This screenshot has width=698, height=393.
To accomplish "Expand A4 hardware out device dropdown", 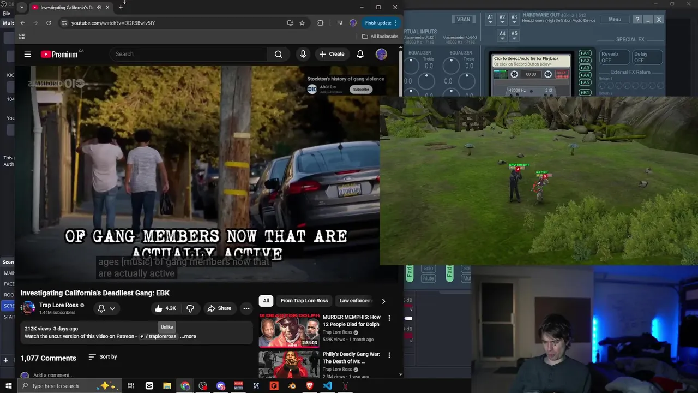I will [x=502, y=35].
